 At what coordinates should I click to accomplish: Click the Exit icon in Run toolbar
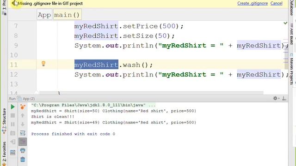pos(12,142)
